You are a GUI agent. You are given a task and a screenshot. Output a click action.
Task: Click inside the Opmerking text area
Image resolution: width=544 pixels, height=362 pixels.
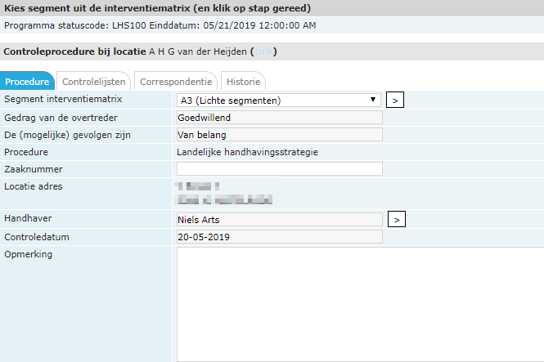click(360, 304)
